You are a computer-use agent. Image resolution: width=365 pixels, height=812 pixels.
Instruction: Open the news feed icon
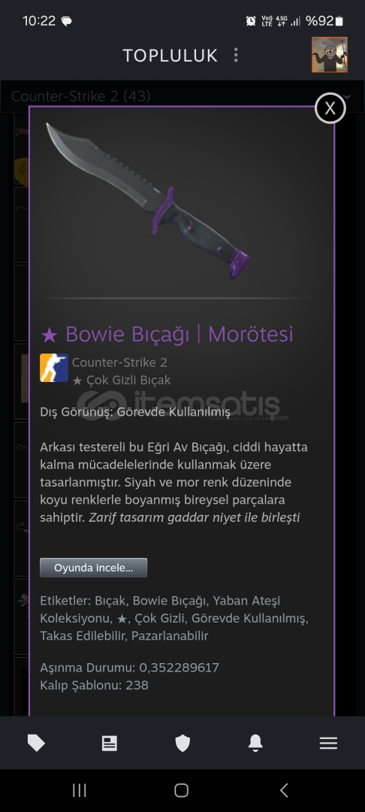109,743
